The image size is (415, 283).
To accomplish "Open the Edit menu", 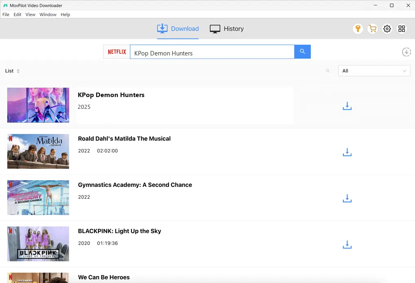I will pyautogui.click(x=17, y=15).
